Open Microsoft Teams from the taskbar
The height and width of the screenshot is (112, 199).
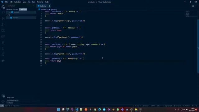122,110
